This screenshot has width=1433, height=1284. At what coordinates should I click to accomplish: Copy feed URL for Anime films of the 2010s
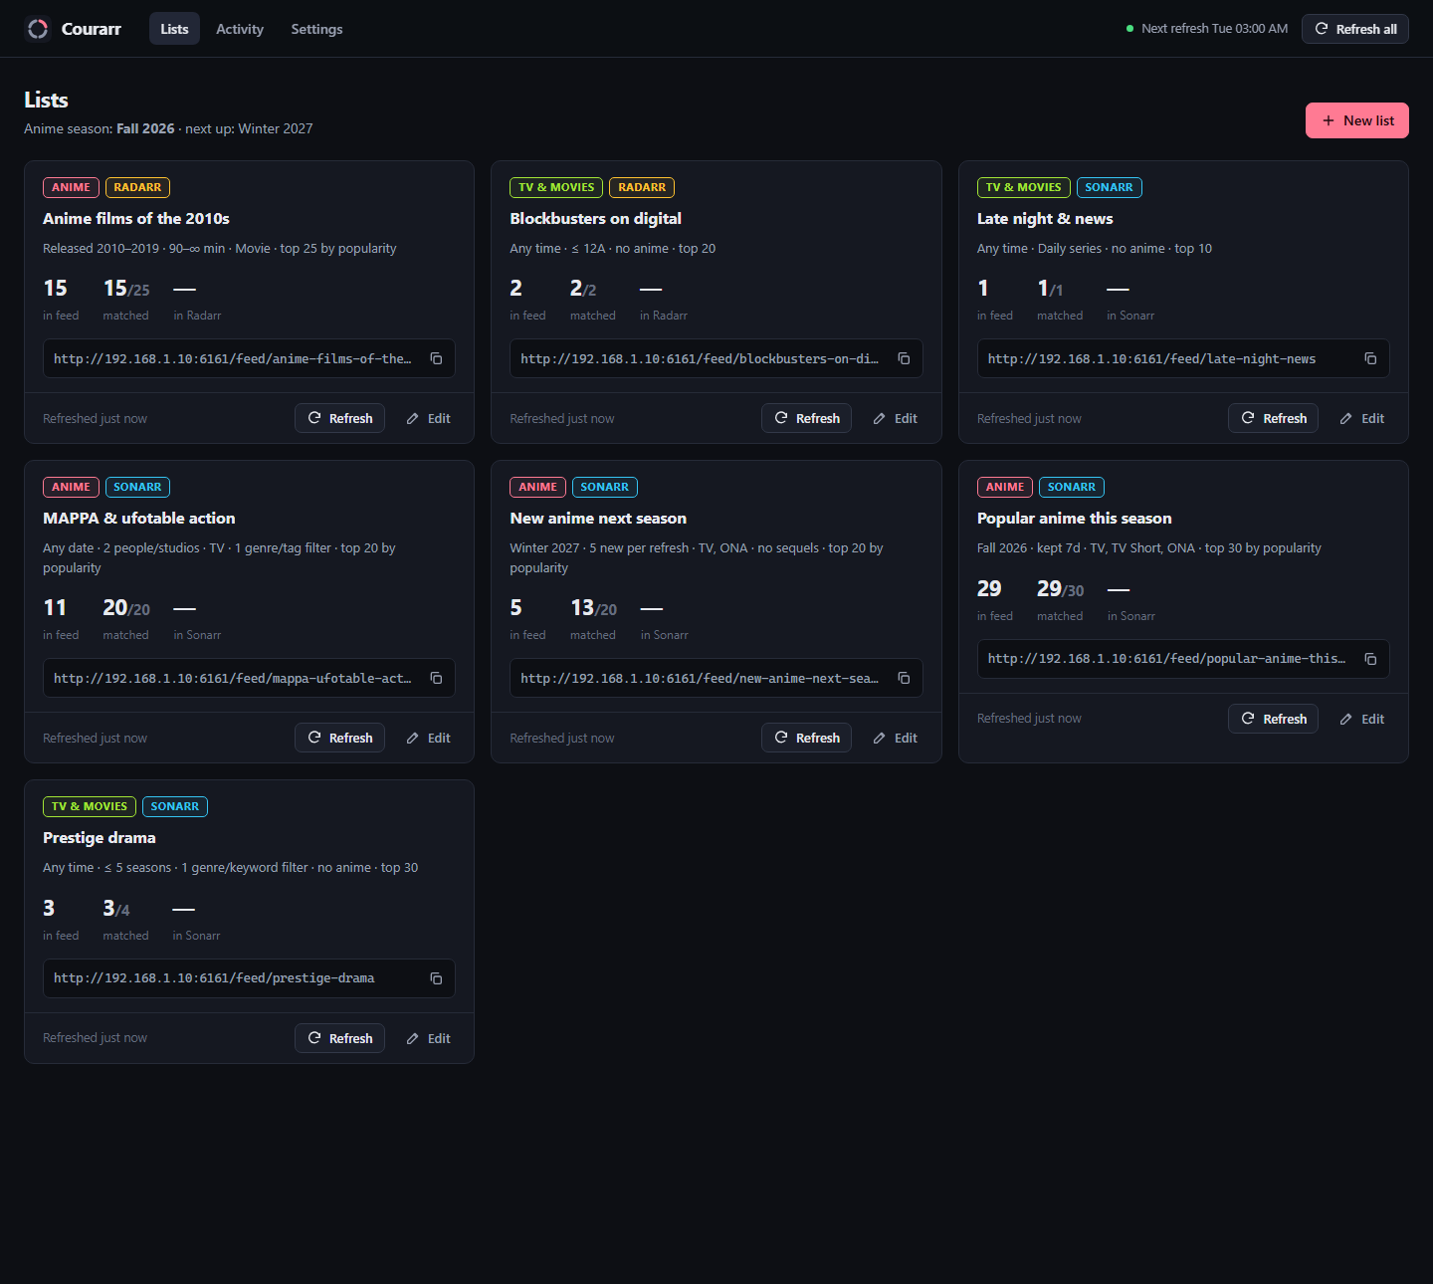[x=436, y=358]
